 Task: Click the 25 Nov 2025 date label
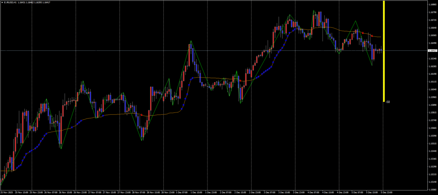[7, 192]
